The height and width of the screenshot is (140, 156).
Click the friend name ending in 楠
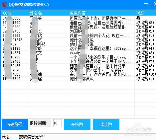pos(36,74)
